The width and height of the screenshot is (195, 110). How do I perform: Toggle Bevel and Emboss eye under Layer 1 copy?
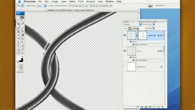(133, 45)
